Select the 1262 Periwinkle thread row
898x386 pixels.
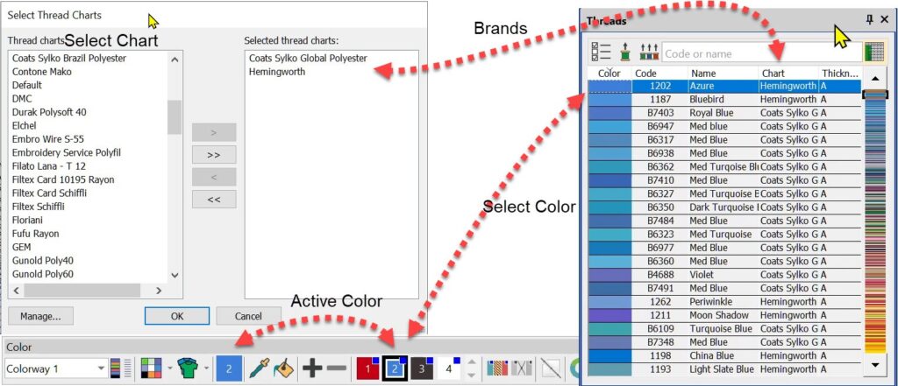pyautogui.click(x=724, y=301)
